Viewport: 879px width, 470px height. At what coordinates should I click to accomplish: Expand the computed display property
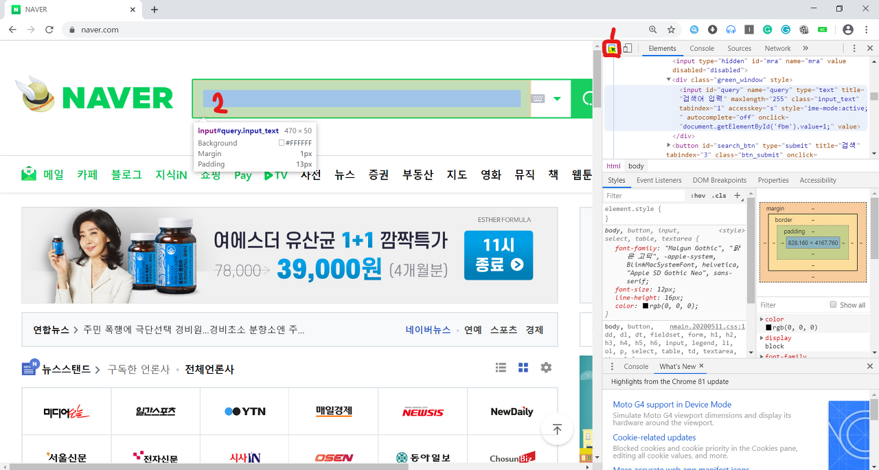tap(762, 338)
